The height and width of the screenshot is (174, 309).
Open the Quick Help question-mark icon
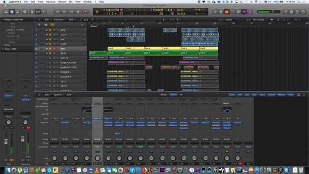(25, 12)
